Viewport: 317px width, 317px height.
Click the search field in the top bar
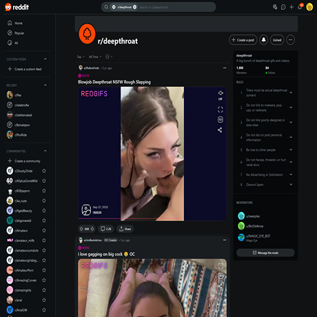(158, 7)
